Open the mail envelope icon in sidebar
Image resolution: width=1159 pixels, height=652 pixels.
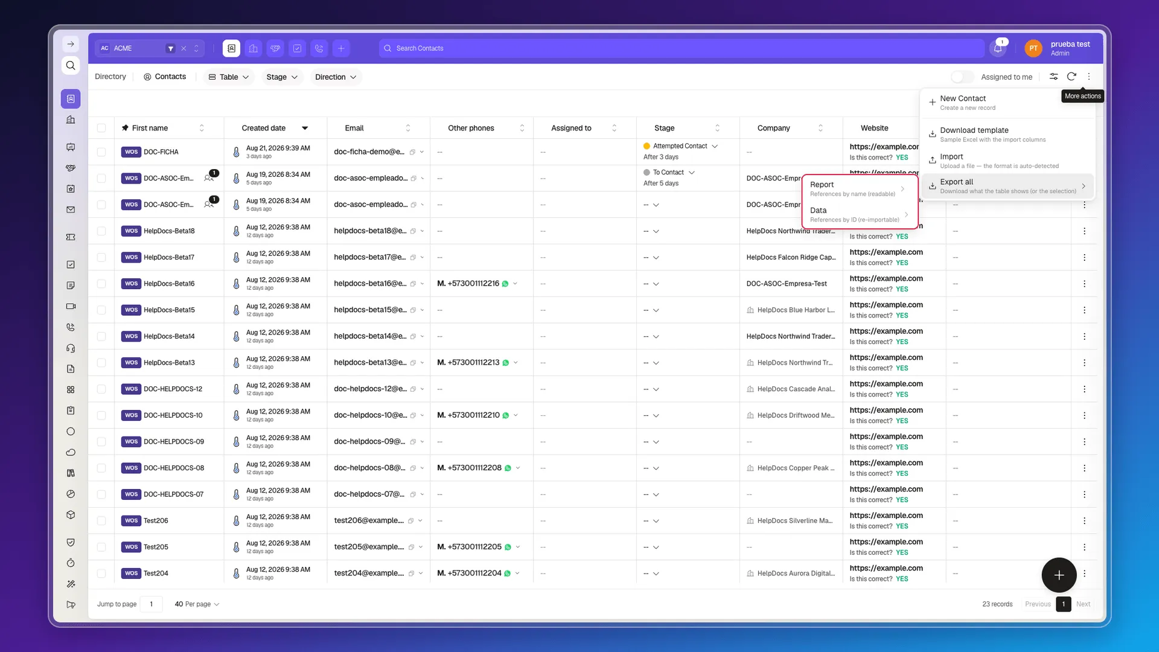(x=71, y=209)
